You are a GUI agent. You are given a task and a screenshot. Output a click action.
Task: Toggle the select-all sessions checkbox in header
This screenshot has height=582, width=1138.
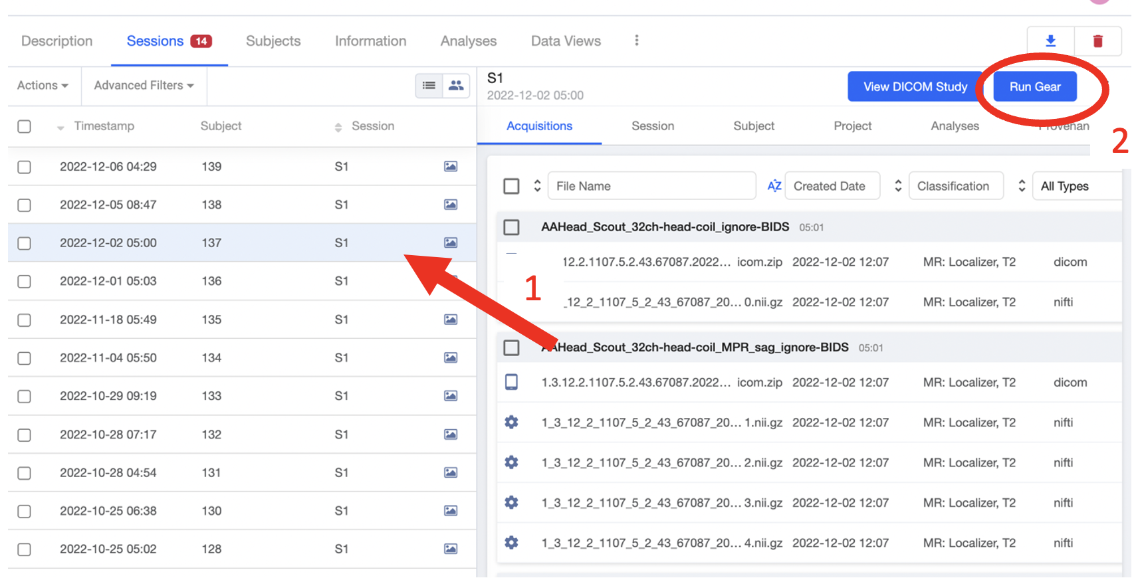tap(25, 126)
